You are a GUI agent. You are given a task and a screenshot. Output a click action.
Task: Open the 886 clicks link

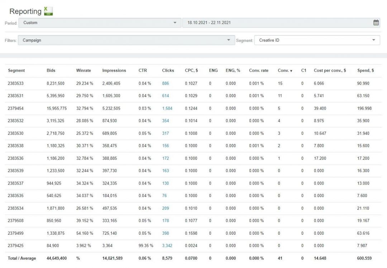pos(165,83)
